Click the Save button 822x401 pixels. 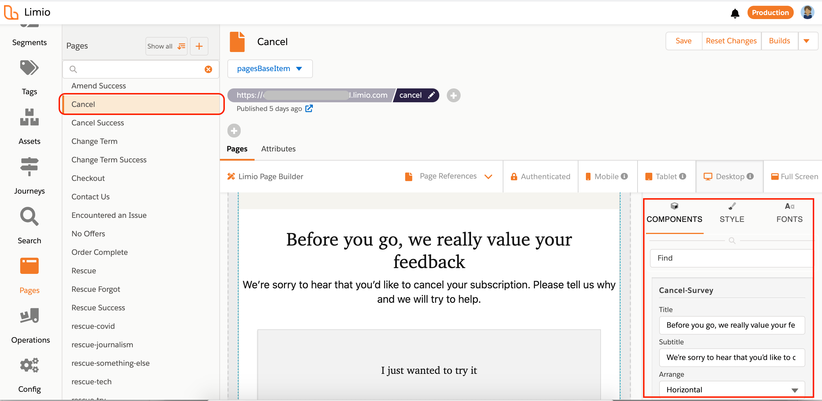[x=683, y=41]
